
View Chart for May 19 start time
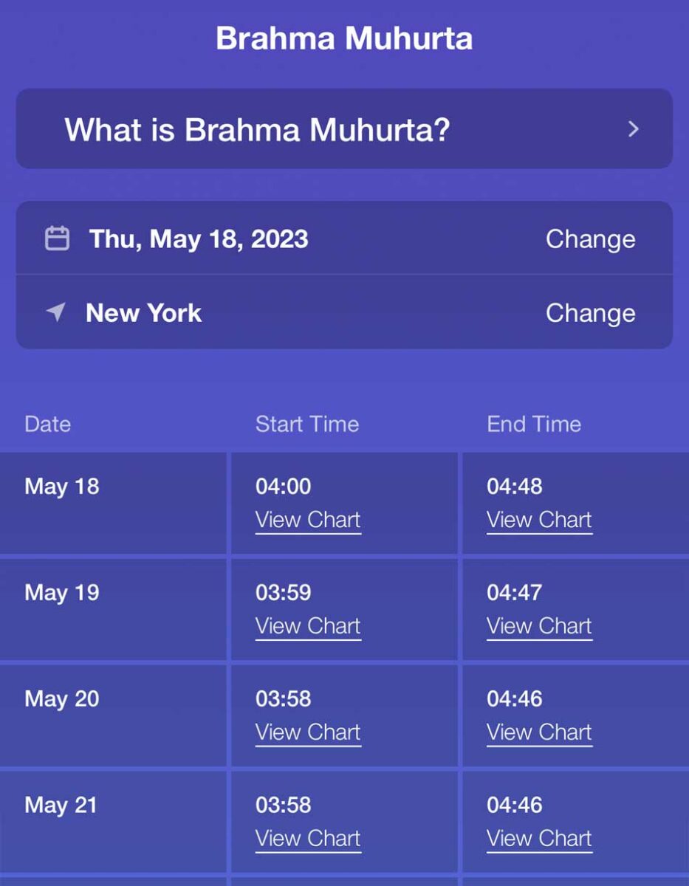pyautogui.click(x=308, y=626)
